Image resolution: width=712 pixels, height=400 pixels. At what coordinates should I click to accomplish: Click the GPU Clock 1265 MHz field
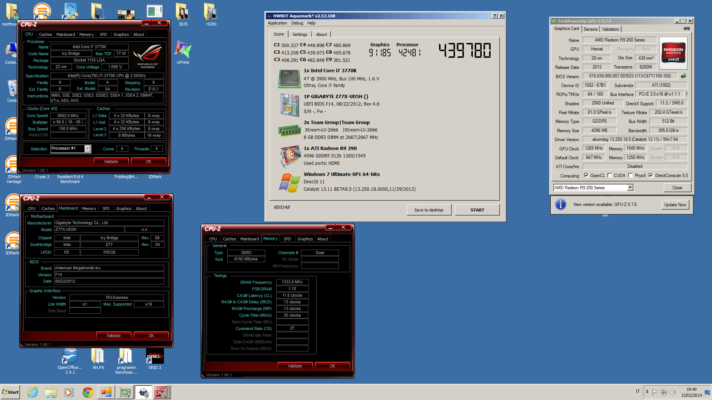(x=594, y=148)
